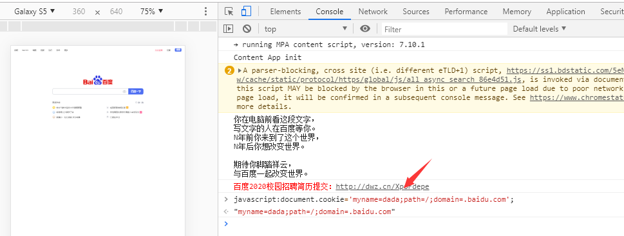This screenshot has width=624, height=236.
Task: Open the Network tab
Action: click(373, 12)
